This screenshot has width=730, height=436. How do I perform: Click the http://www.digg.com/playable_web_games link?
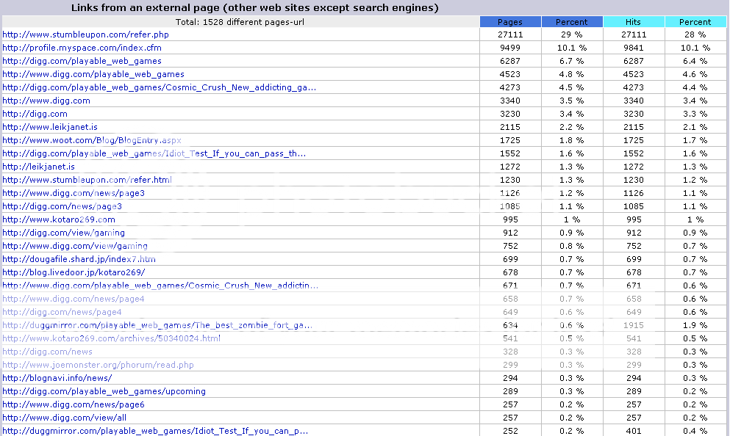tap(93, 74)
